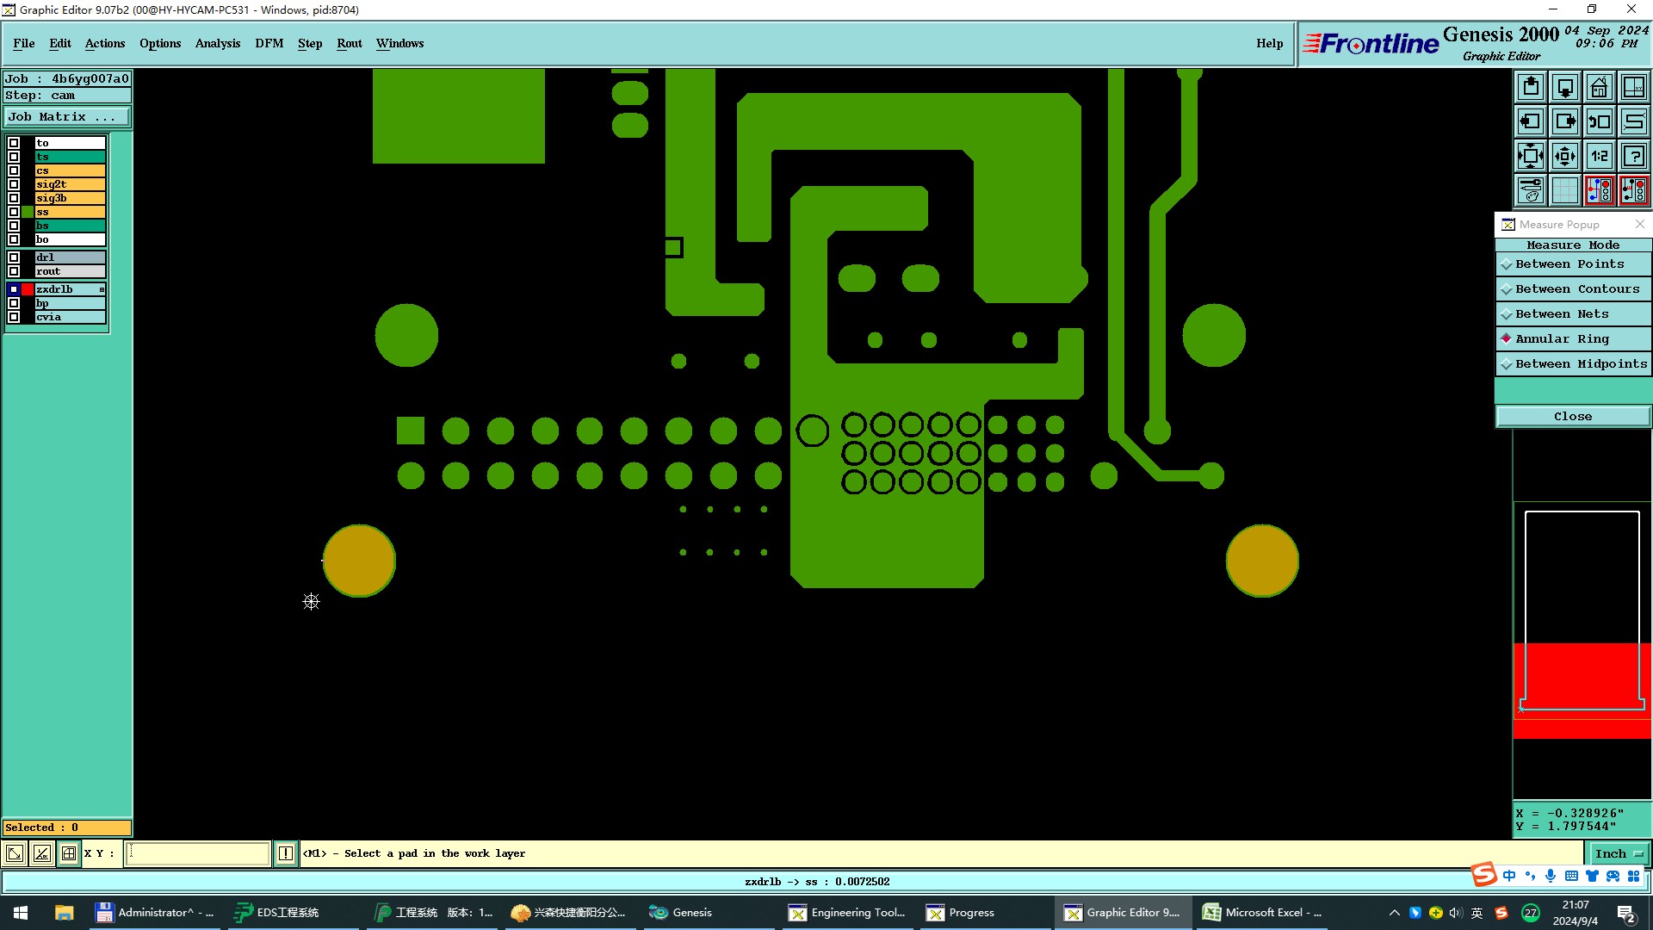Click the red color swatch of zxdrlb
Viewport: 1653px width, 930px height.
(28, 289)
